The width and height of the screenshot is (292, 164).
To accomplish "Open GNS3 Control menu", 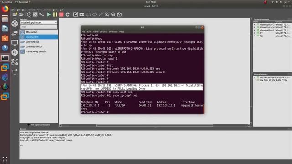I will coord(31,10).
